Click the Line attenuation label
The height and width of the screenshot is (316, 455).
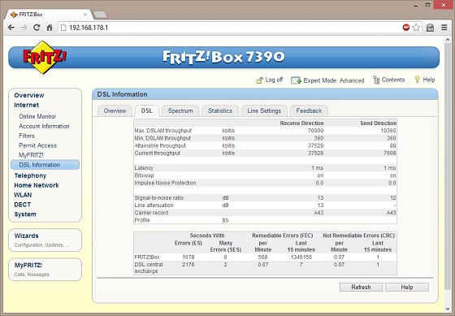pyautogui.click(x=154, y=206)
